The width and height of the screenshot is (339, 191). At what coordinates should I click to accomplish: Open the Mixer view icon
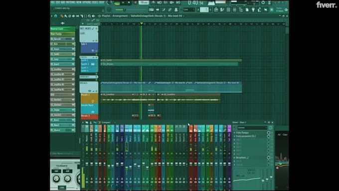pyautogui.click(x=235, y=10)
